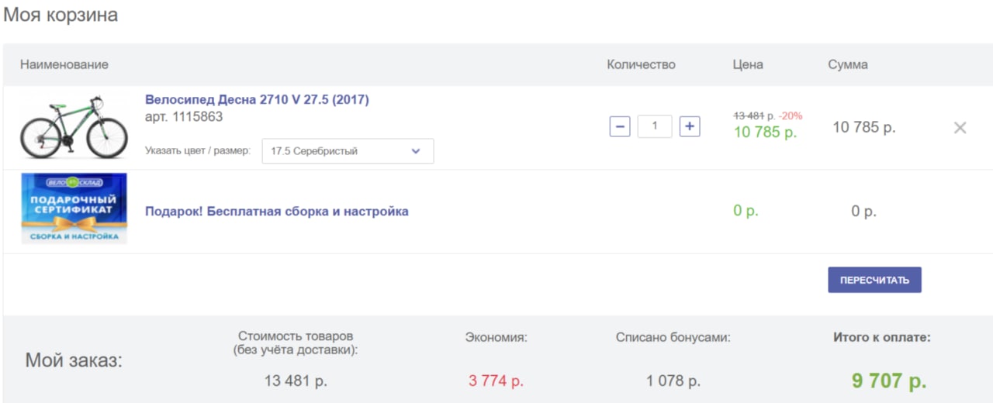The height and width of the screenshot is (403, 993).
Task: Click the Итого к оплате total 9 707 р.
Action: tap(889, 381)
